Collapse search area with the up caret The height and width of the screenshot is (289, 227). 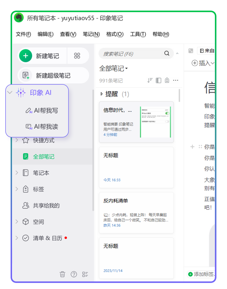(177, 54)
